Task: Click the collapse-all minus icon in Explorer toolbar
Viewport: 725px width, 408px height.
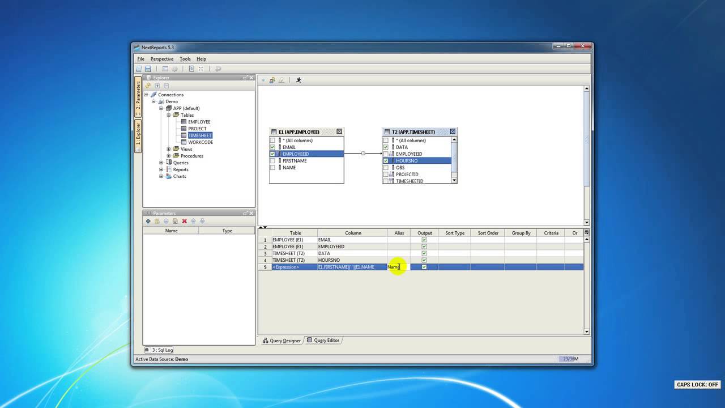Action: coord(167,86)
